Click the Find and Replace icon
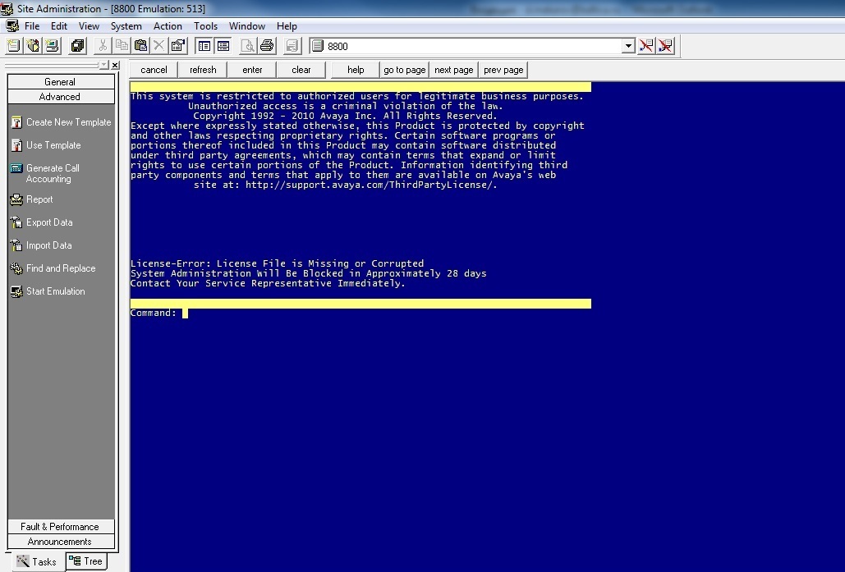The width and height of the screenshot is (845, 572). [x=16, y=268]
